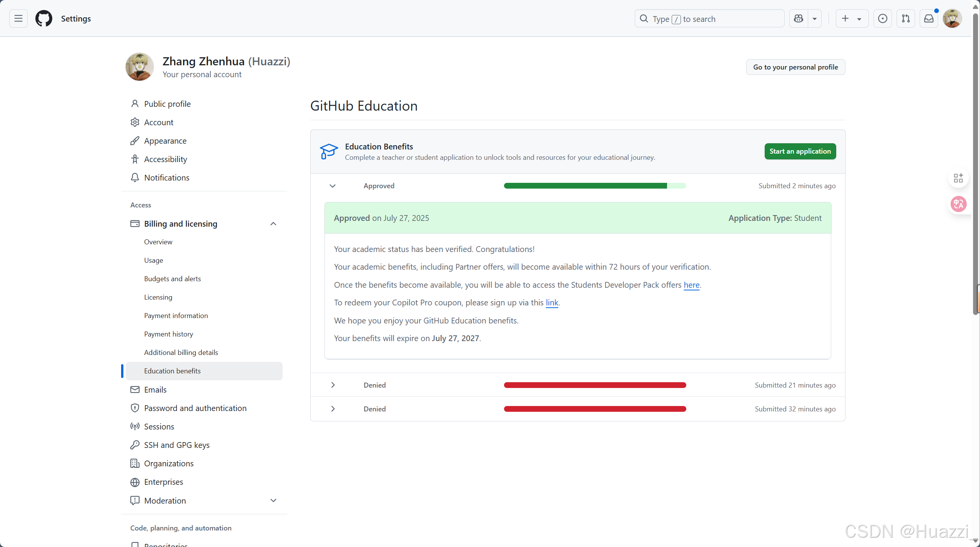Viewport: 980px width, 547px height.
Task: Collapse the Approved application row
Action: click(x=333, y=186)
